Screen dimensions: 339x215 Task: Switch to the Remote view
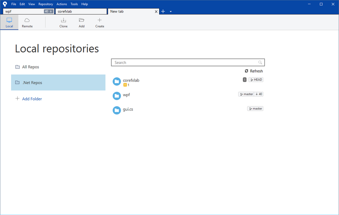pos(27,22)
